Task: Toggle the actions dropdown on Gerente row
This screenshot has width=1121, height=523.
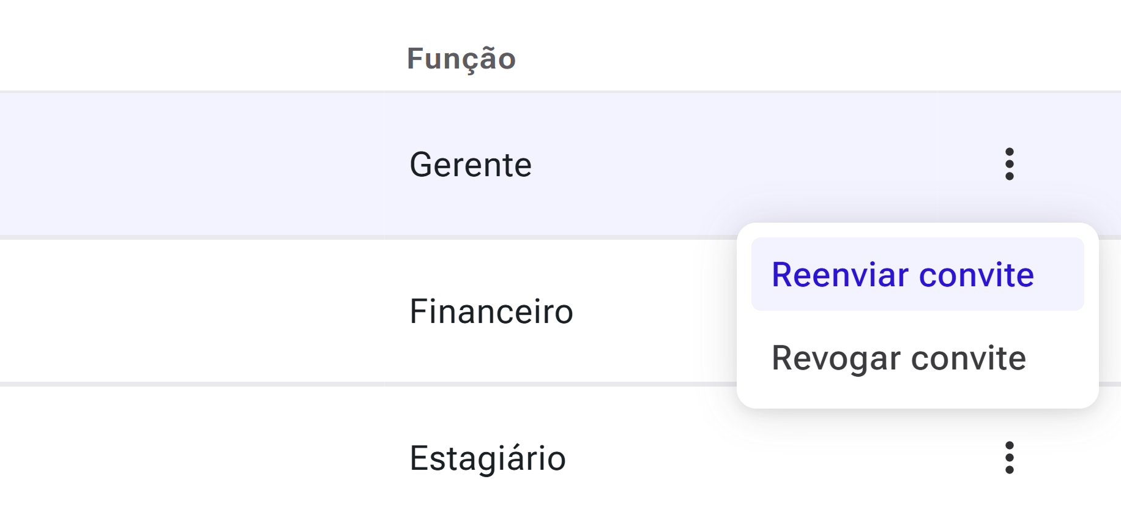Action: (x=1009, y=164)
